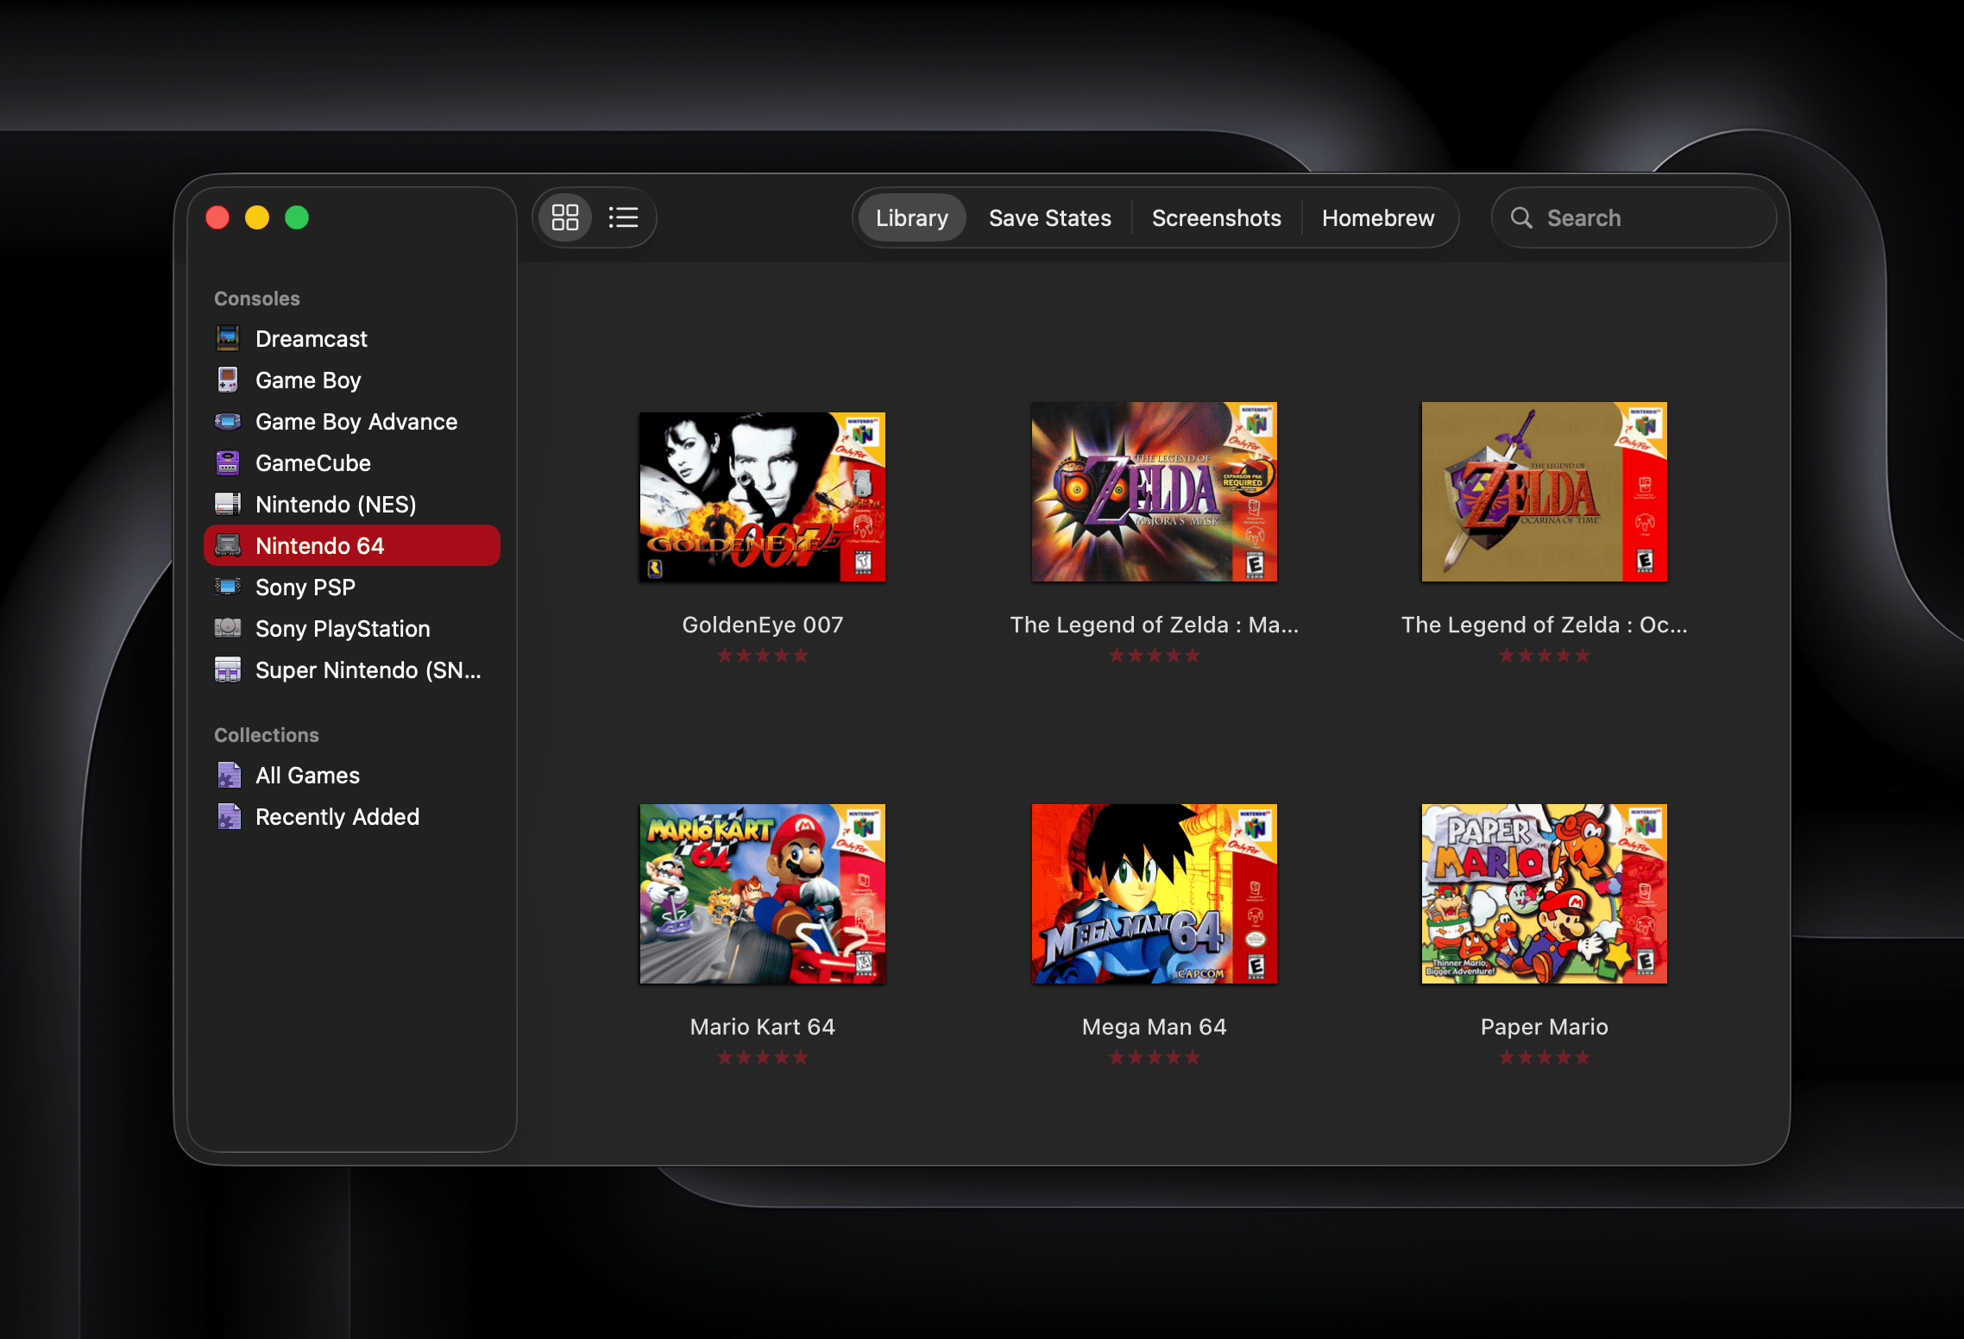Click the Game Boy console icon

click(228, 380)
